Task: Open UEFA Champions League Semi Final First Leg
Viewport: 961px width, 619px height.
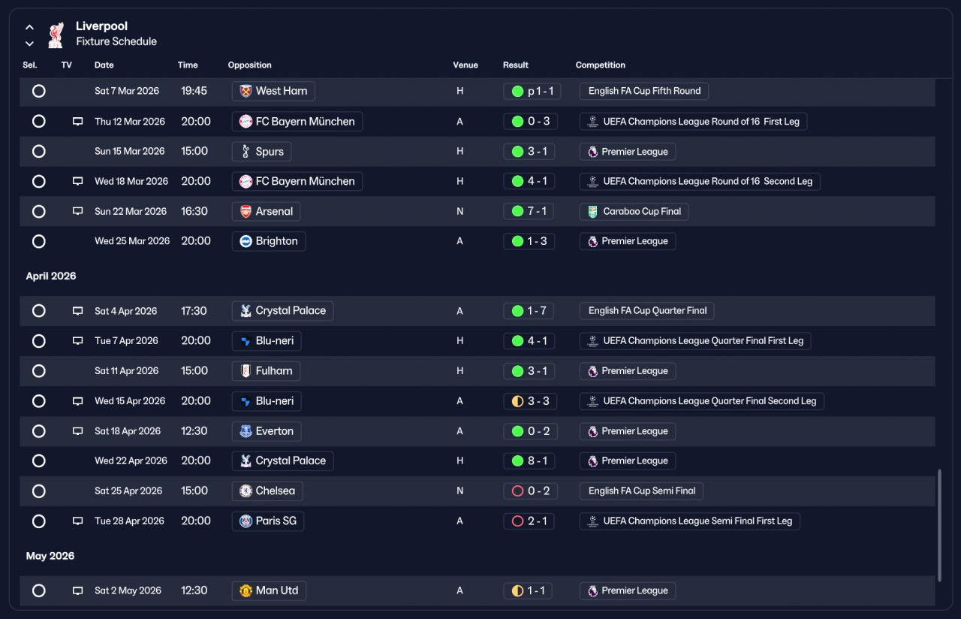Action: [x=690, y=521]
